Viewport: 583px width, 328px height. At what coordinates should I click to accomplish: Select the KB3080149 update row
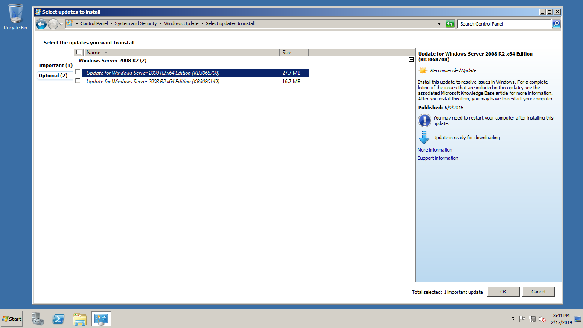(x=195, y=81)
